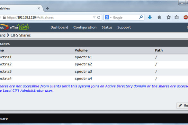The width and height of the screenshot is (188, 125).
Task: Click the Path column header
Action: (x=159, y=50)
